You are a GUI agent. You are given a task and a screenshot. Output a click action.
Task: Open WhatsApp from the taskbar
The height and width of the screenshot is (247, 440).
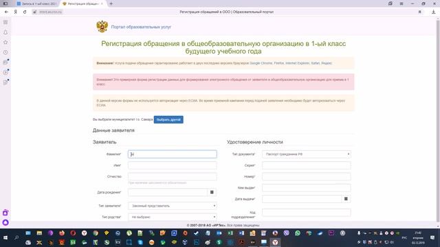(x=298, y=233)
